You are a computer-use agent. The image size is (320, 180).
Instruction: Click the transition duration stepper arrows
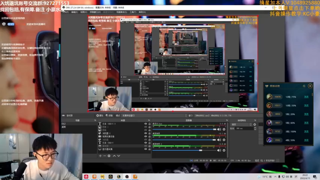pyautogui.click(x=255, y=128)
